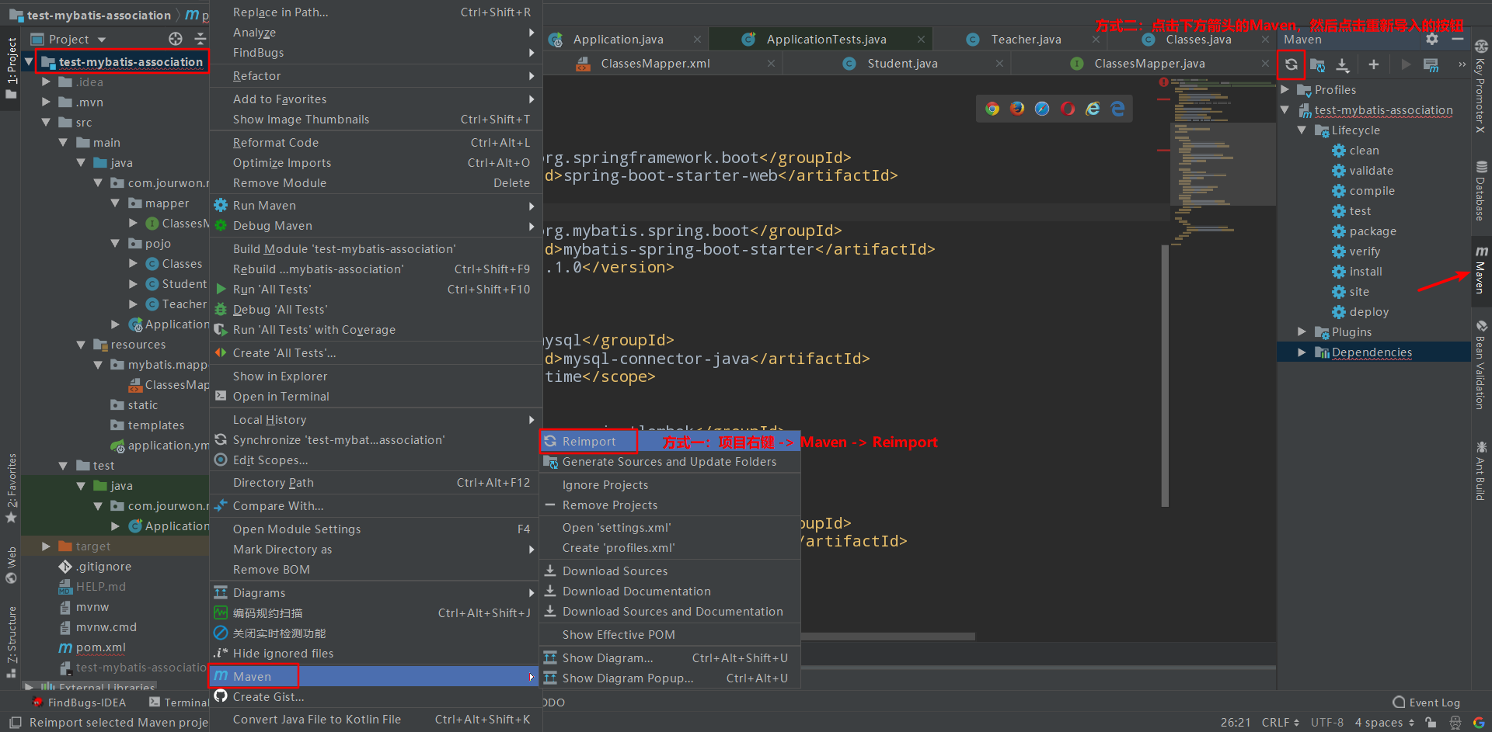
Task: Open Favorites side tab
Action: [11, 488]
